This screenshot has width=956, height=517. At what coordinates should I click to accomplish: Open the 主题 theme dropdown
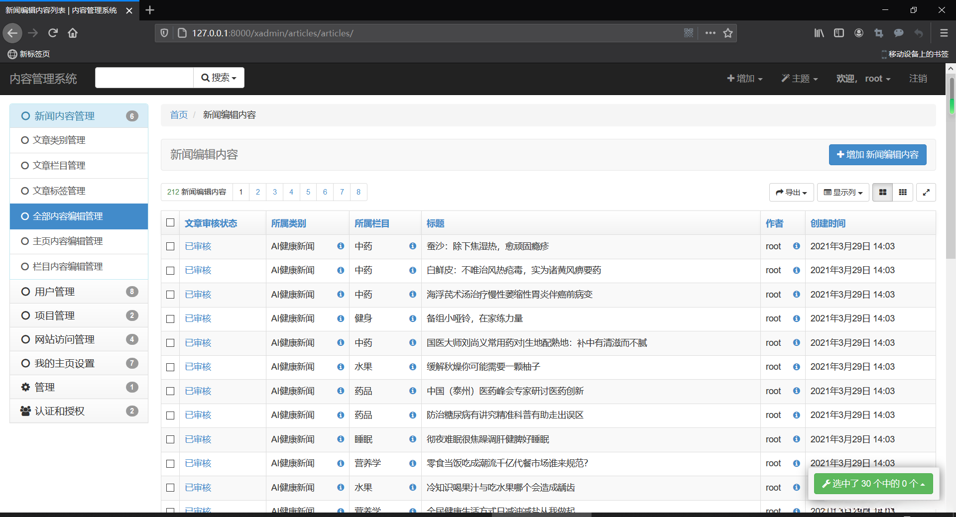tap(799, 79)
